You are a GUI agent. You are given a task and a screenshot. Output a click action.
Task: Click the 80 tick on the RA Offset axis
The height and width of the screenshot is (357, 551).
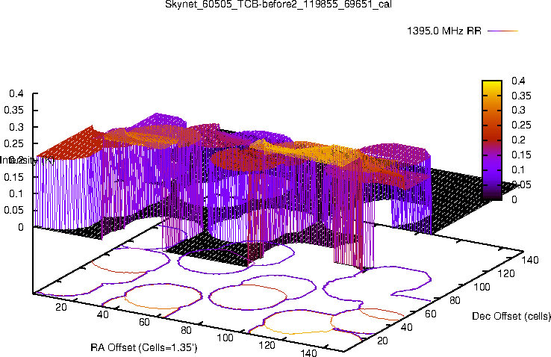186,330
